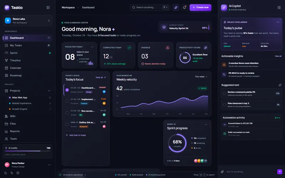Open Sprint progress card options
Screen dimensions: 285x178
point(206,125)
